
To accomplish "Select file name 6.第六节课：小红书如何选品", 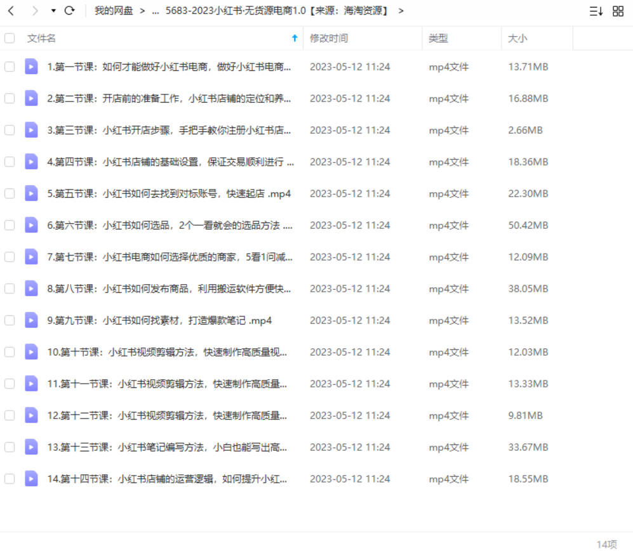I will 170,225.
